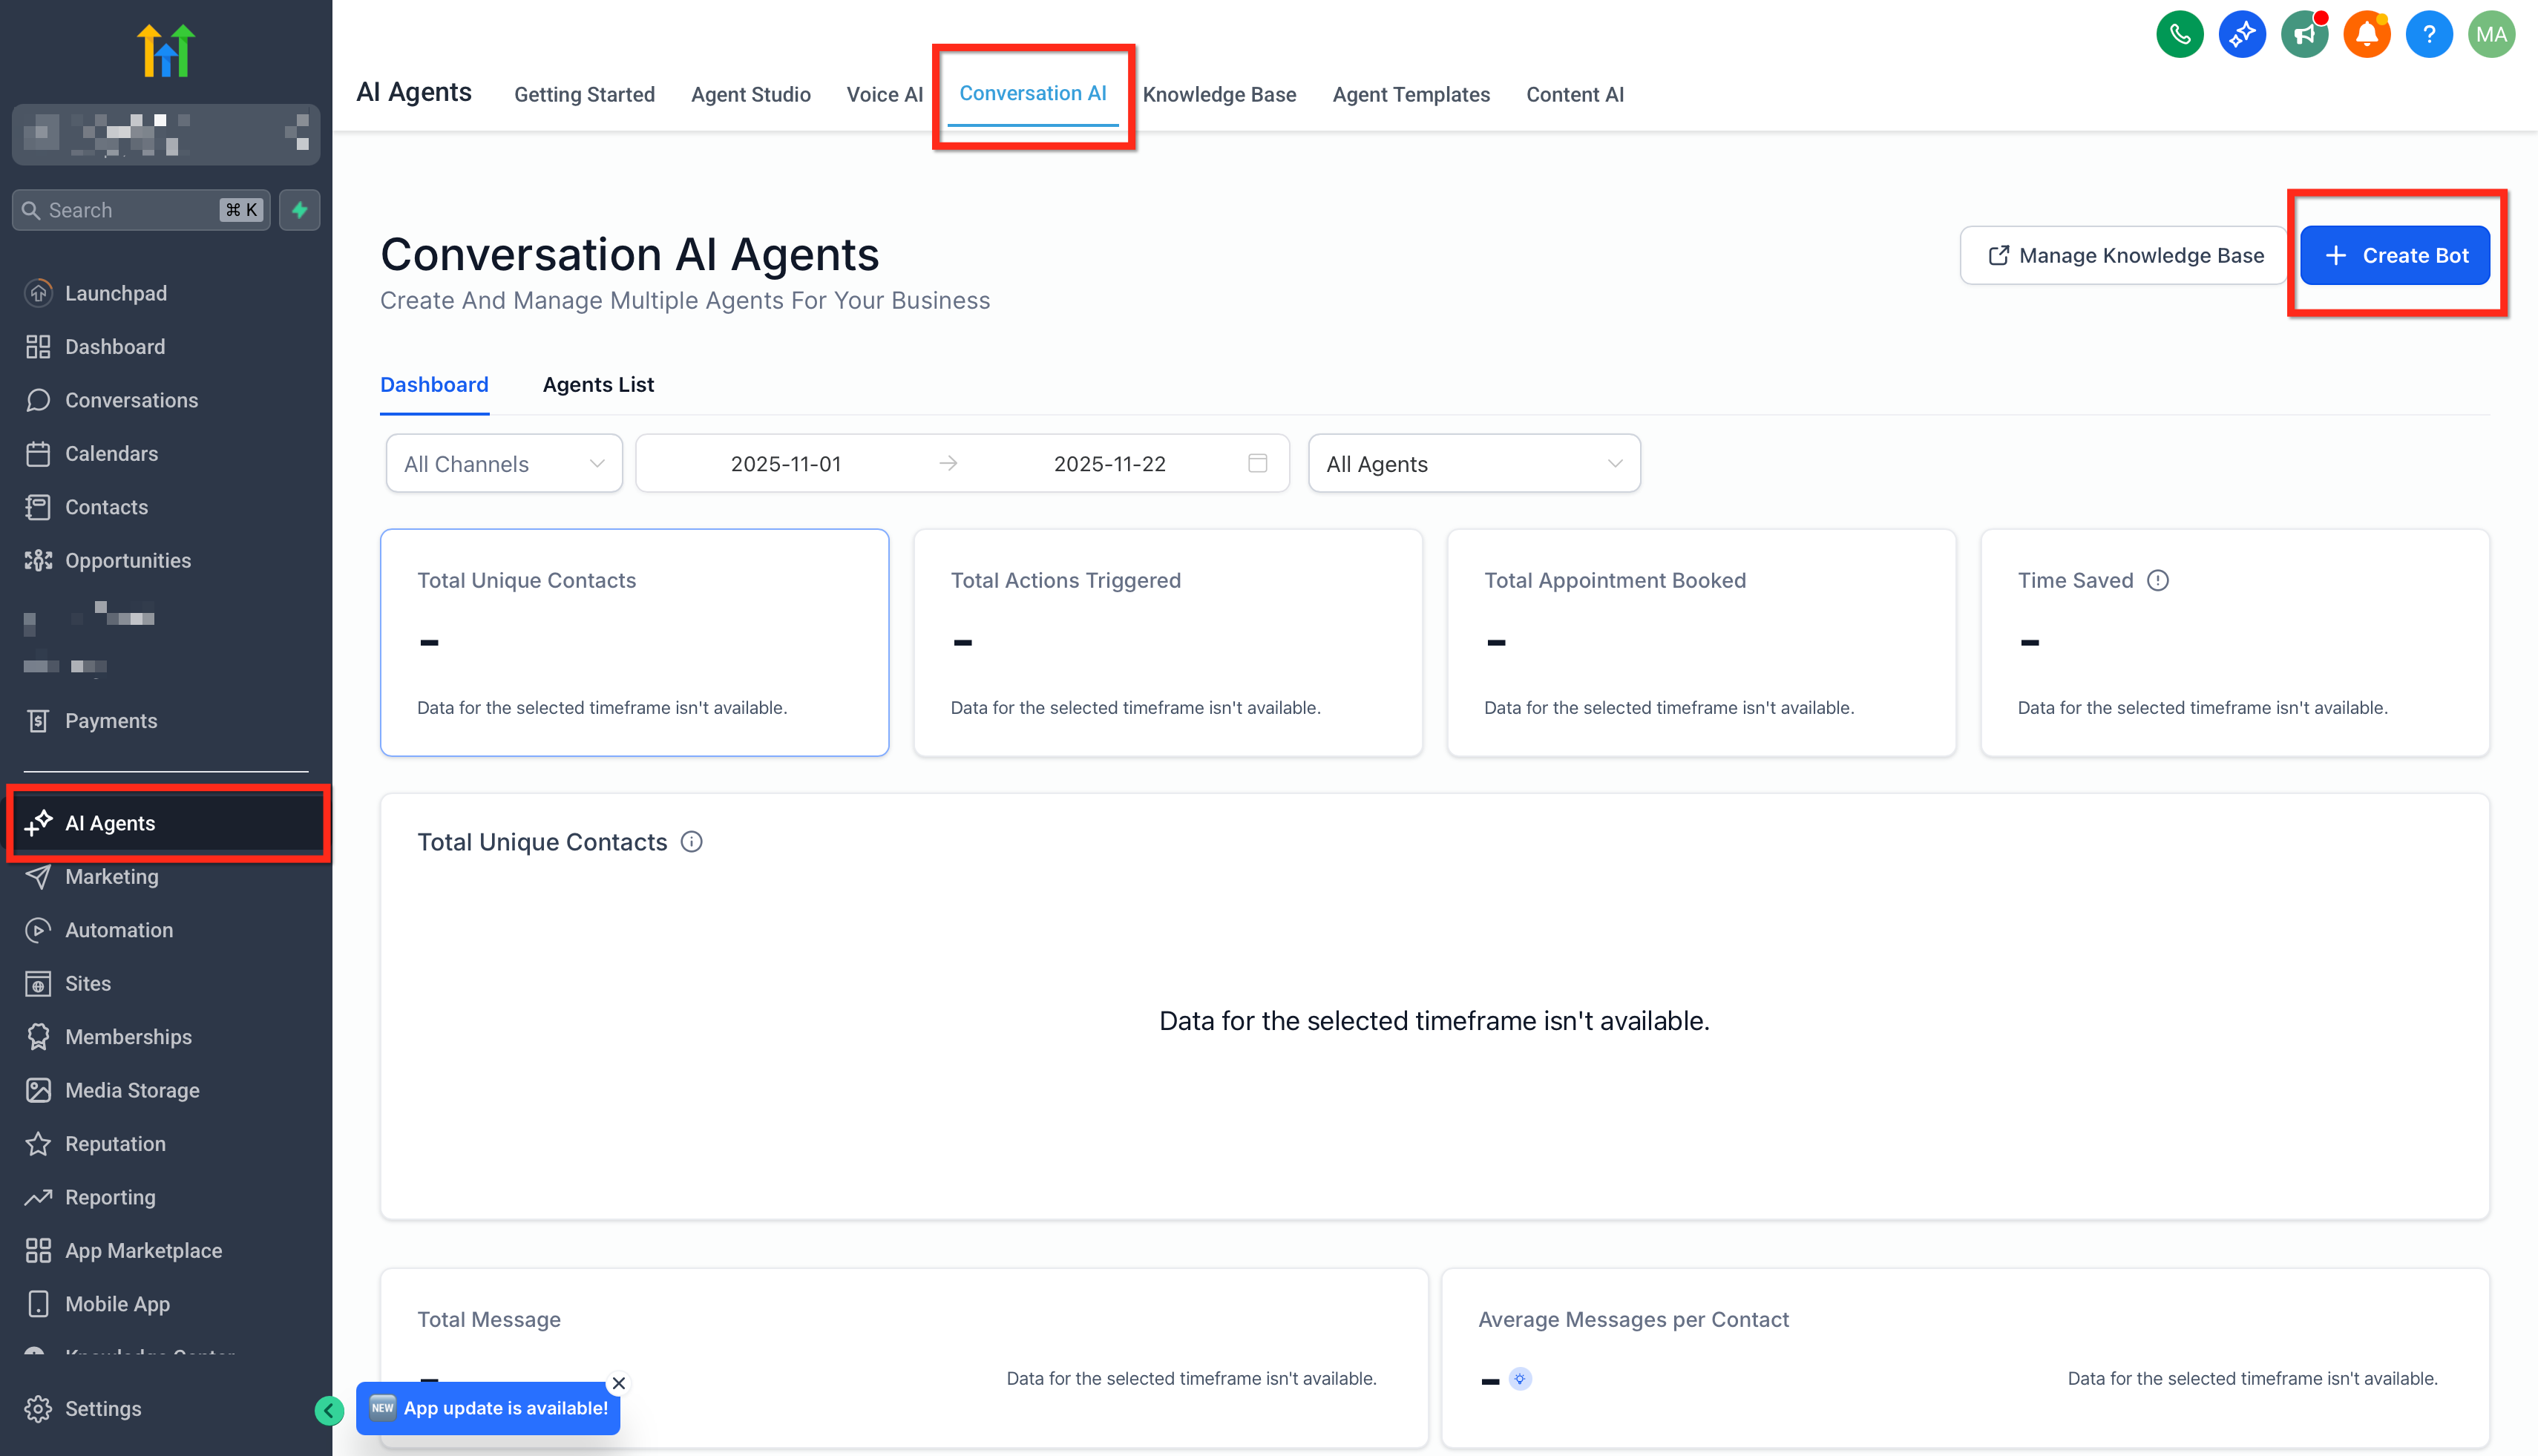Open Automation in the sidebar
Viewport: 2538px width, 1456px height.
(x=119, y=930)
